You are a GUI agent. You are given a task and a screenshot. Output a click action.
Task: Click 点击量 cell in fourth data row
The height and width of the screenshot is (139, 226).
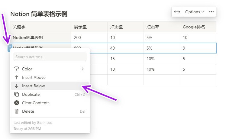click(x=126, y=69)
